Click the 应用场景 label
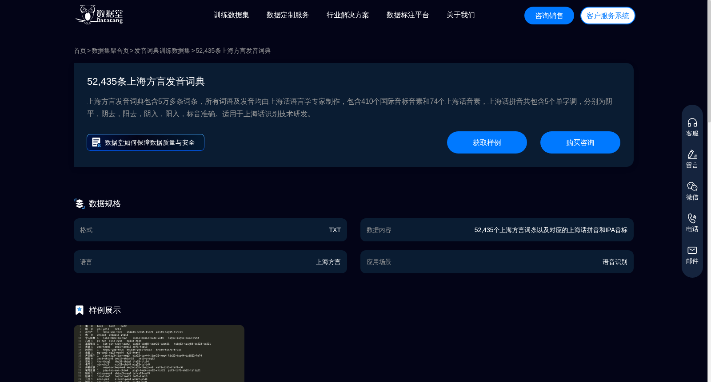Image resolution: width=711 pixels, height=382 pixels. point(379,262)
